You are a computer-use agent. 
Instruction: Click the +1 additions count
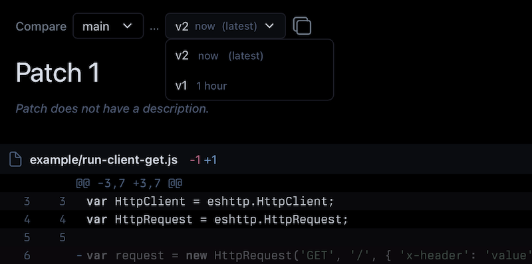(x=210, y=160)
